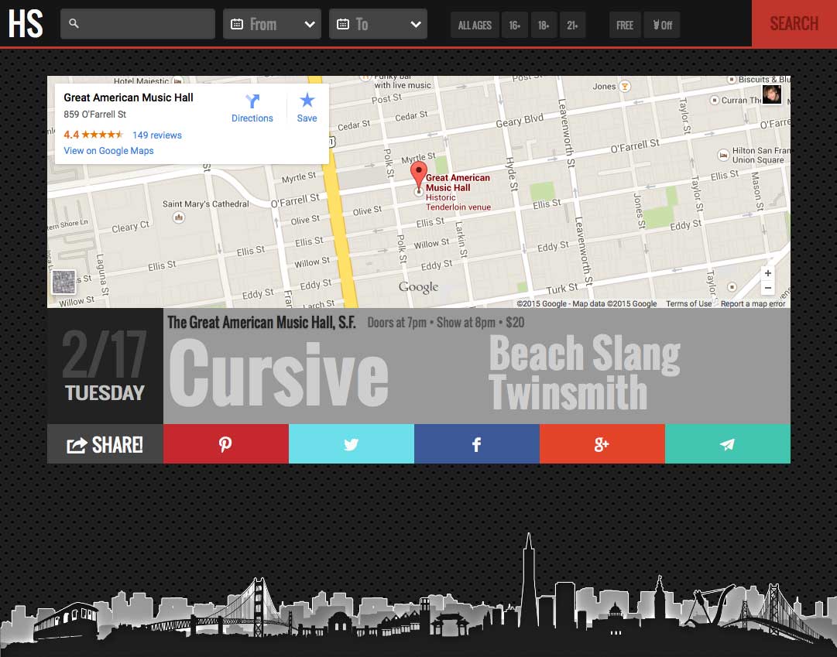
Task: Click the 2/17 Tuesday date block
Action: pos(105,366)
